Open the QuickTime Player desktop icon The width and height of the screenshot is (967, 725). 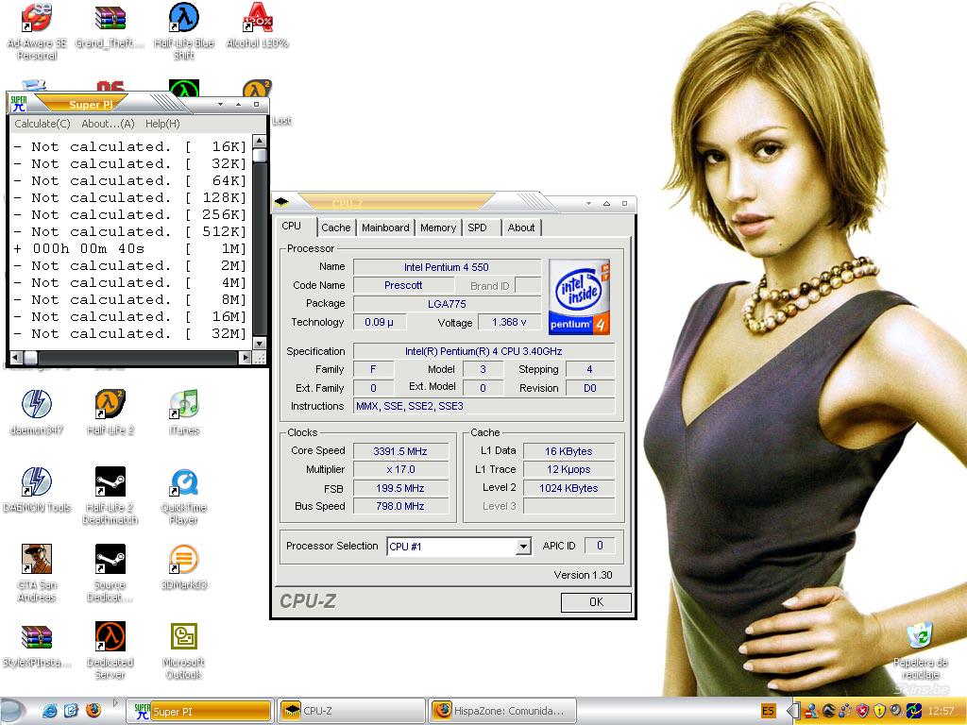pos(183,483)
